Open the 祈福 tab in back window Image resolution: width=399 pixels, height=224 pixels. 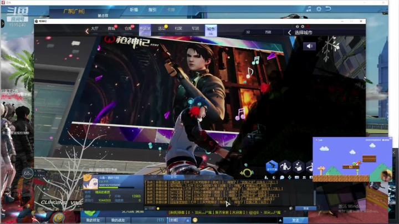(134, 9)
